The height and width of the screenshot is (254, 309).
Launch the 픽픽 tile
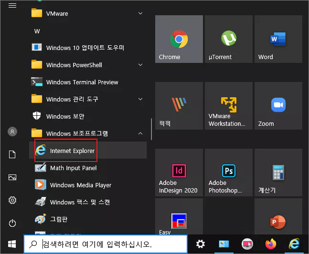pos(179,106)
